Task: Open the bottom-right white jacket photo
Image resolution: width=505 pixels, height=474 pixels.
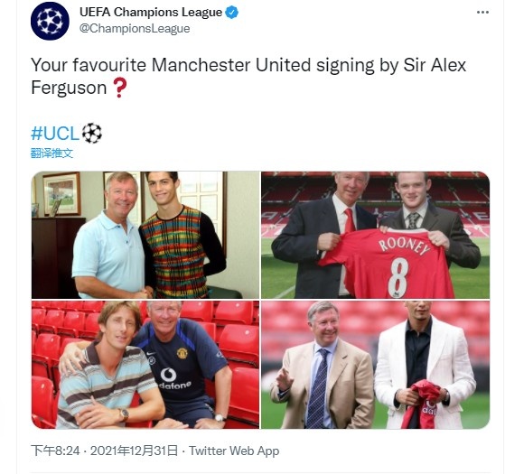Action: tap(375, 365)
